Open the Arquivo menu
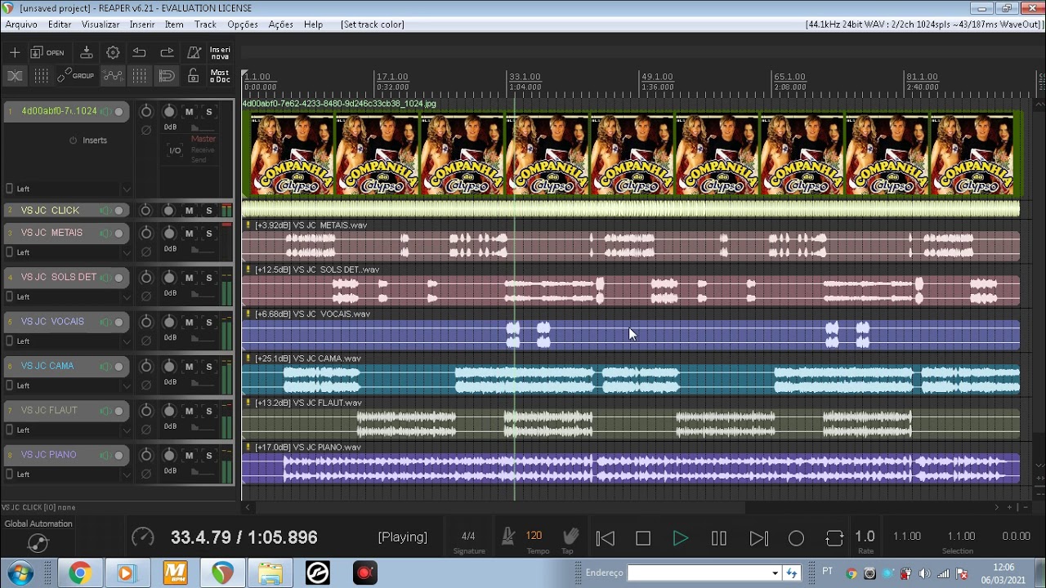Viewport: 1046px width, 588px height. point(21,24)
